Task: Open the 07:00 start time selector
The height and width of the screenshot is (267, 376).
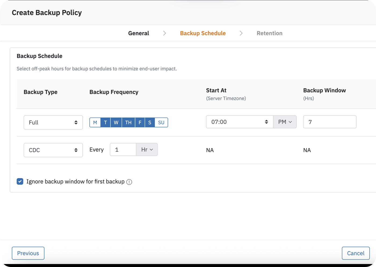Action: pyautogui.click(x=239, y=122)
